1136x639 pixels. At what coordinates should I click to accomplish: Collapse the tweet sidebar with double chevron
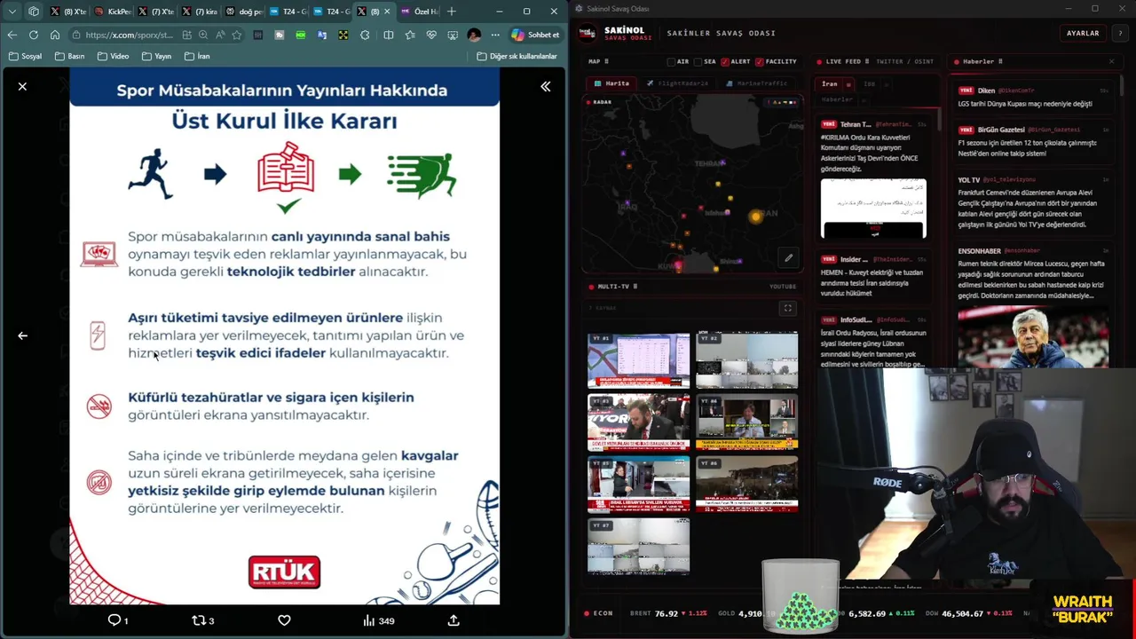545,86
